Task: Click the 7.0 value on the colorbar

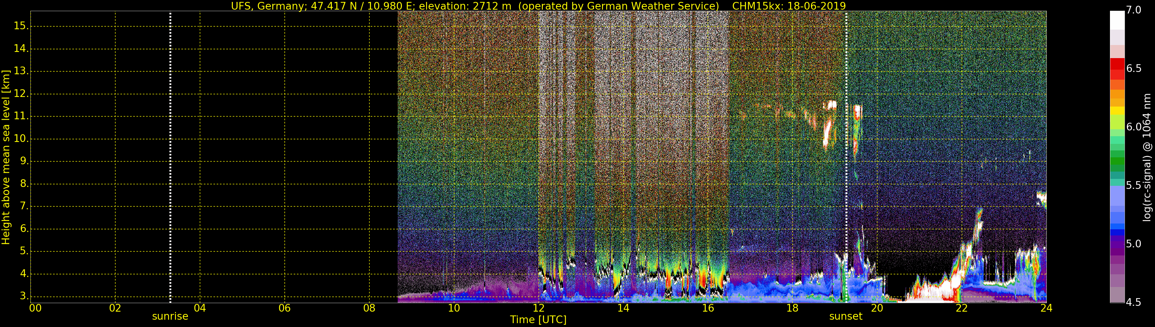Action: pos(1133,10)
